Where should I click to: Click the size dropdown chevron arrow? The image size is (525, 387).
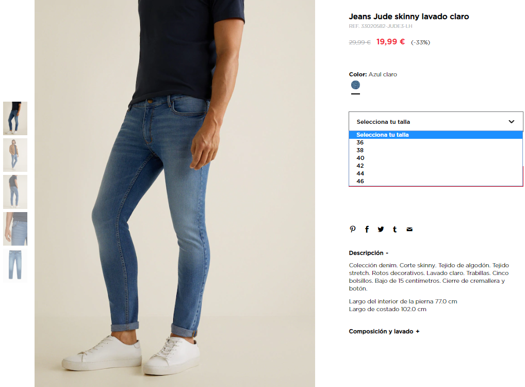pos(511,122)
